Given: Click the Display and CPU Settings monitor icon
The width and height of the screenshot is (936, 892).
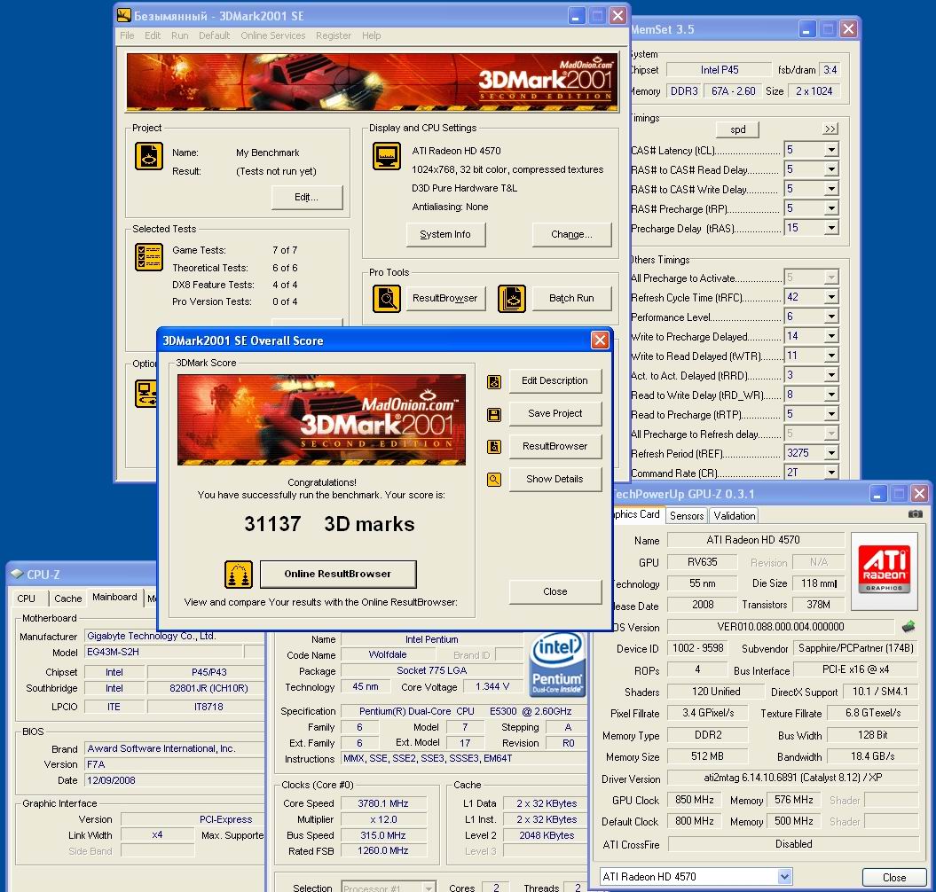Looking at the screenshot, I should tap(387, 156).
